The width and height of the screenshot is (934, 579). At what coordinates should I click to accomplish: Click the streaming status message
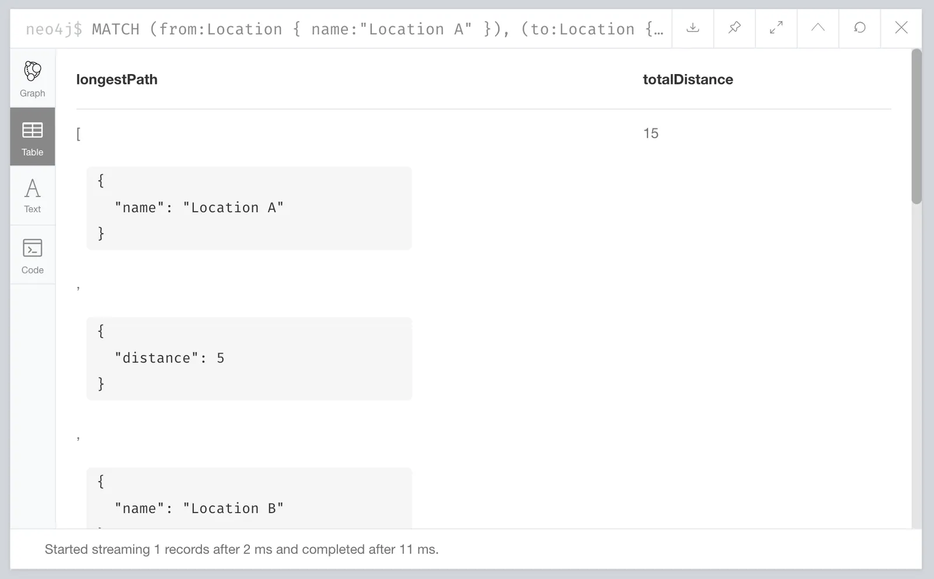tap(242, 549)
